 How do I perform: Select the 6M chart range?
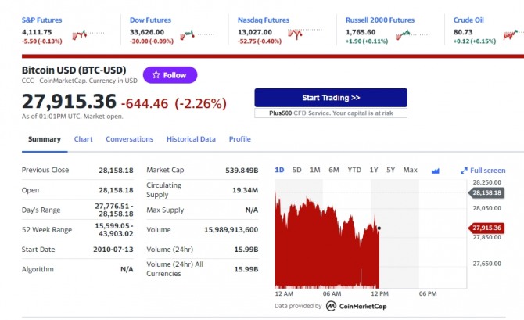pos(334,171)
